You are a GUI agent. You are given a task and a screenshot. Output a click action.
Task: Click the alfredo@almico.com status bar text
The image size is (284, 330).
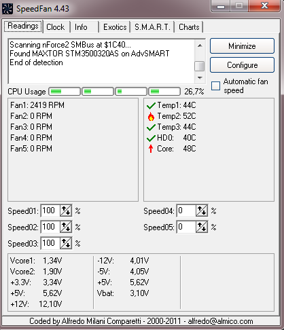(220, 321)
